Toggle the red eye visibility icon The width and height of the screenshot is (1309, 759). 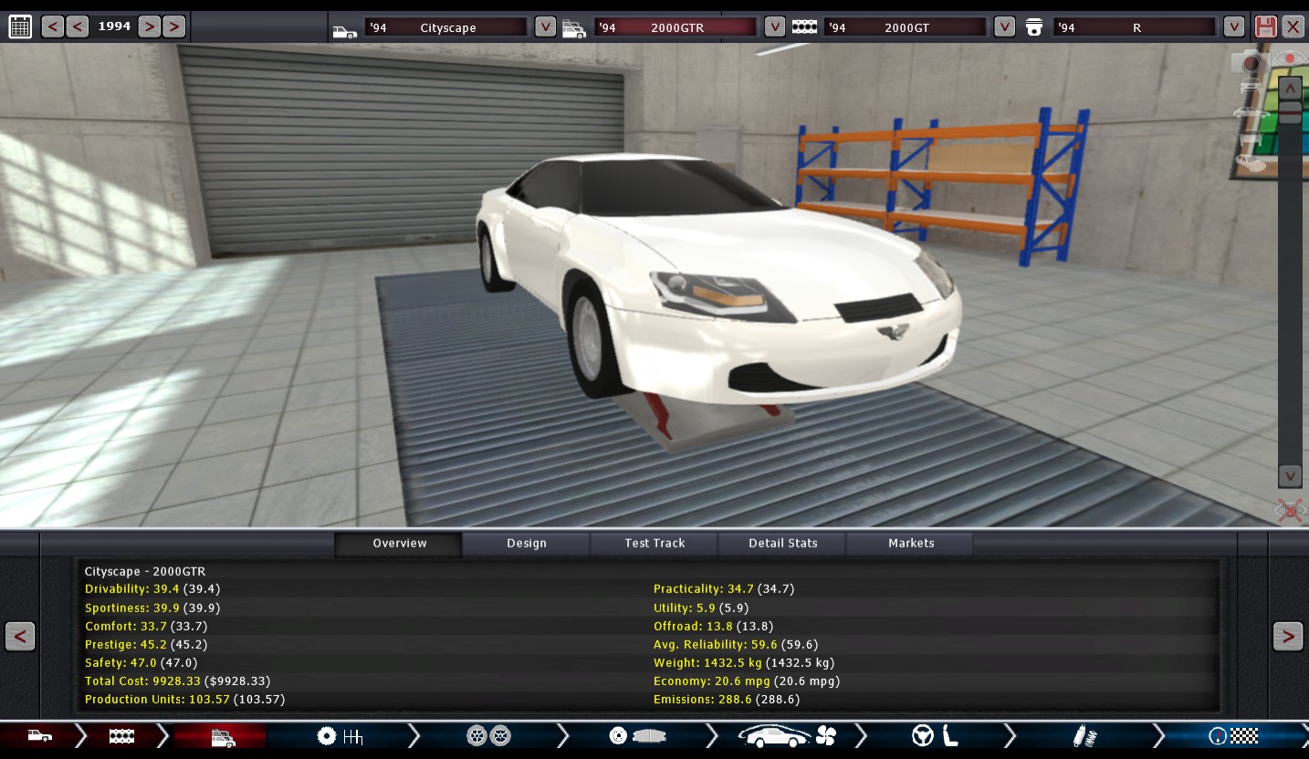[x=1290, y=58]
